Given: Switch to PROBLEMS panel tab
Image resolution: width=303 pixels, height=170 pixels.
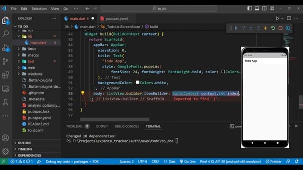Looking at the screenshot, I should [x=74, y=127].
